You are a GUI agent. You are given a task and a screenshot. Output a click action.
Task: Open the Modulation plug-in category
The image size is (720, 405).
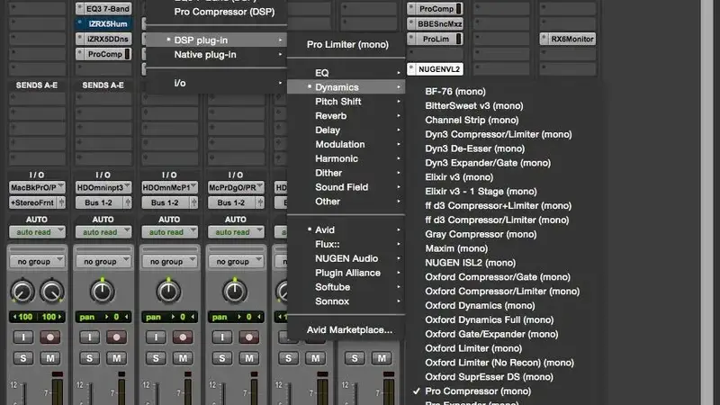pos(346,144)
